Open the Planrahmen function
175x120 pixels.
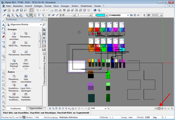14,51
